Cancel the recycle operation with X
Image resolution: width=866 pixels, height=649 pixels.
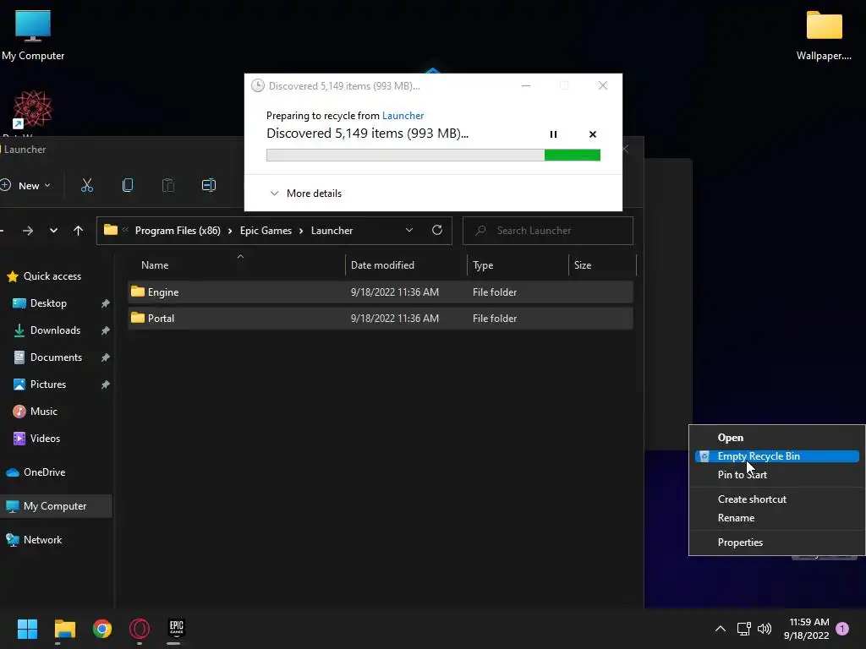pyautogui.click(x=593, y=134)
